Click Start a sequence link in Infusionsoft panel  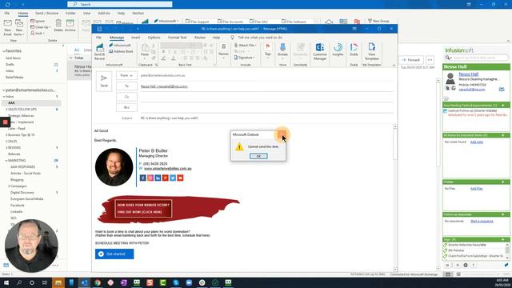click(x=482, y=222)
